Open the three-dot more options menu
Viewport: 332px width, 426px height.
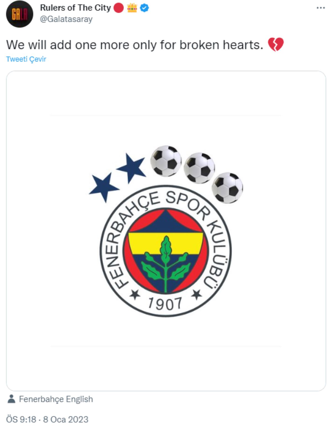coord(320,8)
